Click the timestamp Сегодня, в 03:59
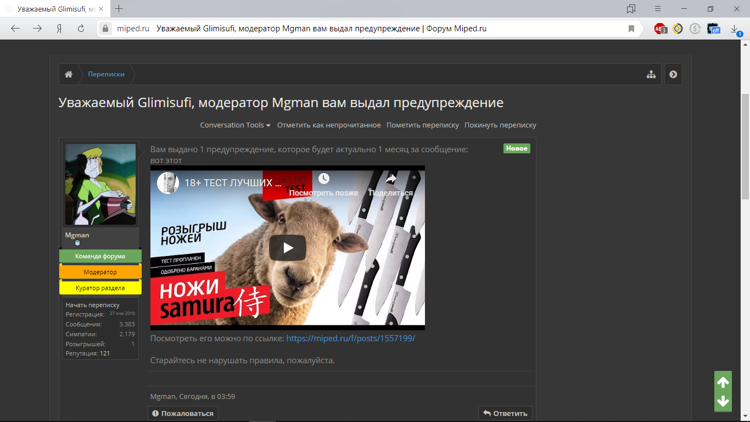This screenshot has width=750, height=422. 207,397
